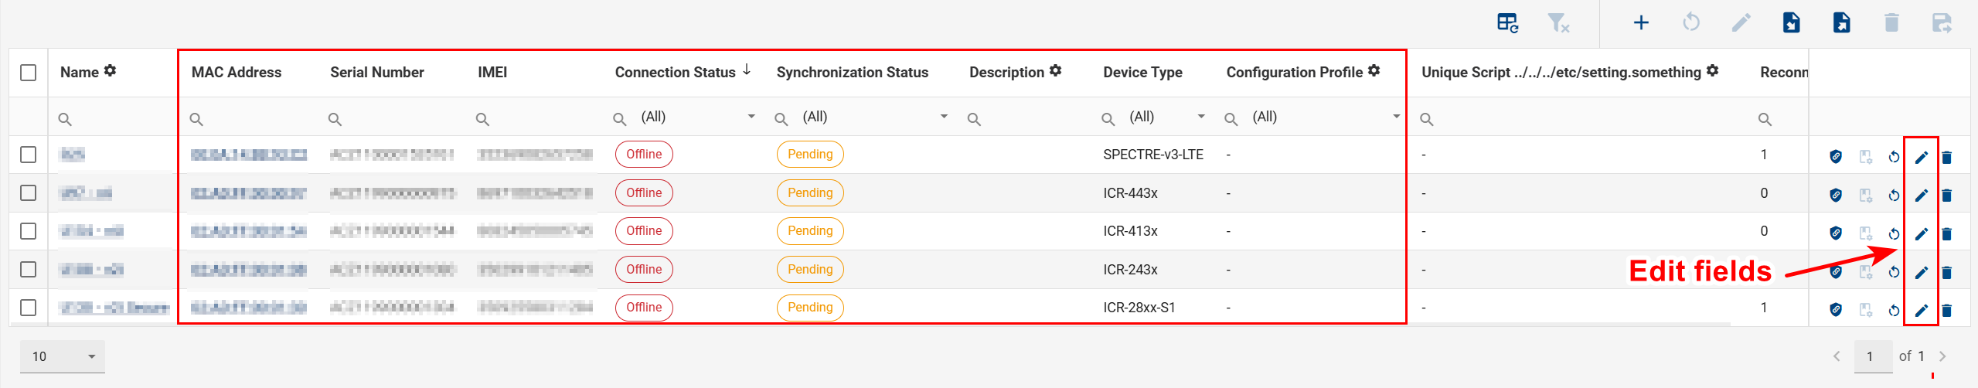Check the SPECTRE-v3-LTE row checkbox
This screenshot has width=1978, height=388.
[29, 155]
